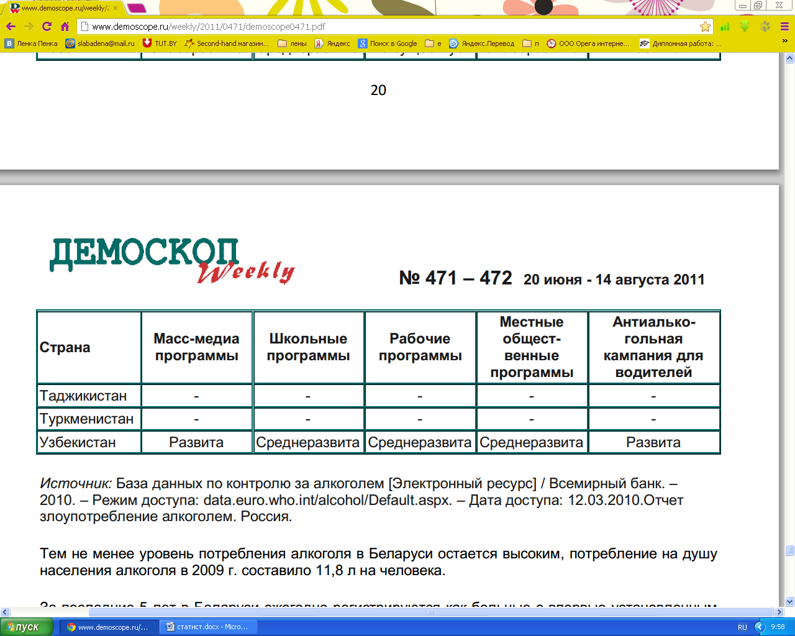Click the 'Тем не менее уровень потребления' paragraph
Viewport: 795px width, 636px height.
(x=378, y=562)
